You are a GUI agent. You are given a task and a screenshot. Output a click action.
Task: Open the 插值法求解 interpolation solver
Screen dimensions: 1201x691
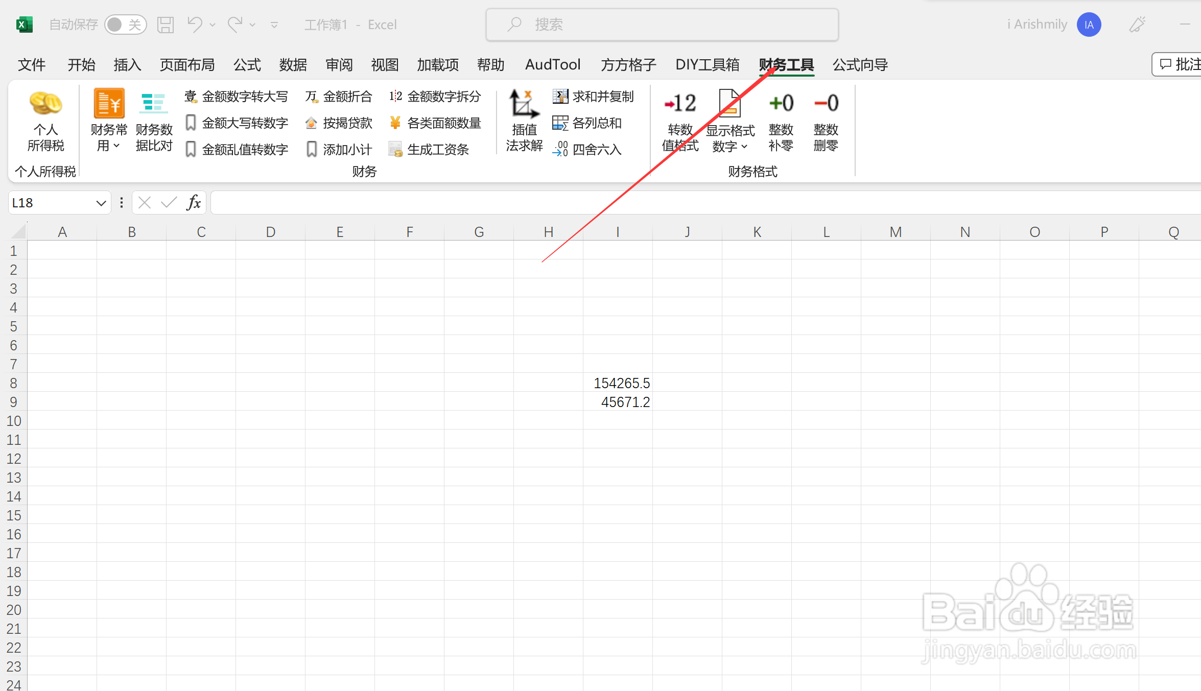[524, 122]
